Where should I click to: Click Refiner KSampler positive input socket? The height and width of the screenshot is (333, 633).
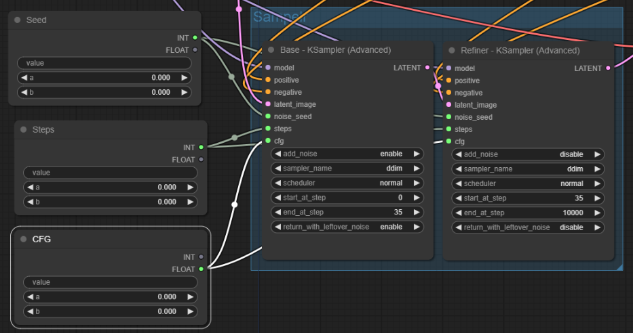point(448,81)
